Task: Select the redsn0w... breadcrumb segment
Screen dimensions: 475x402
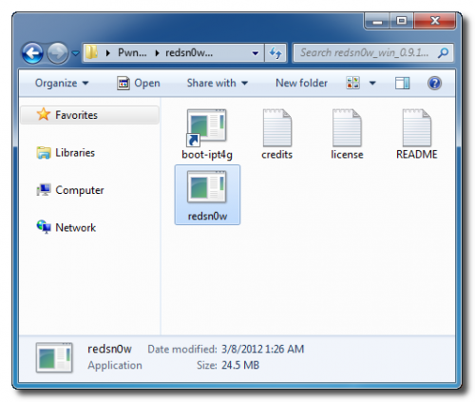Action: pos(189,52)
